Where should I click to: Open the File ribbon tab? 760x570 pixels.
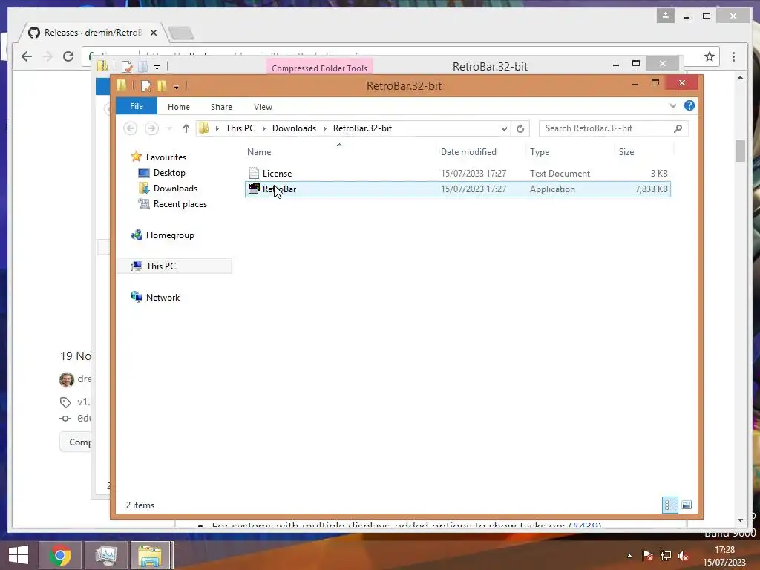point(137,106)
